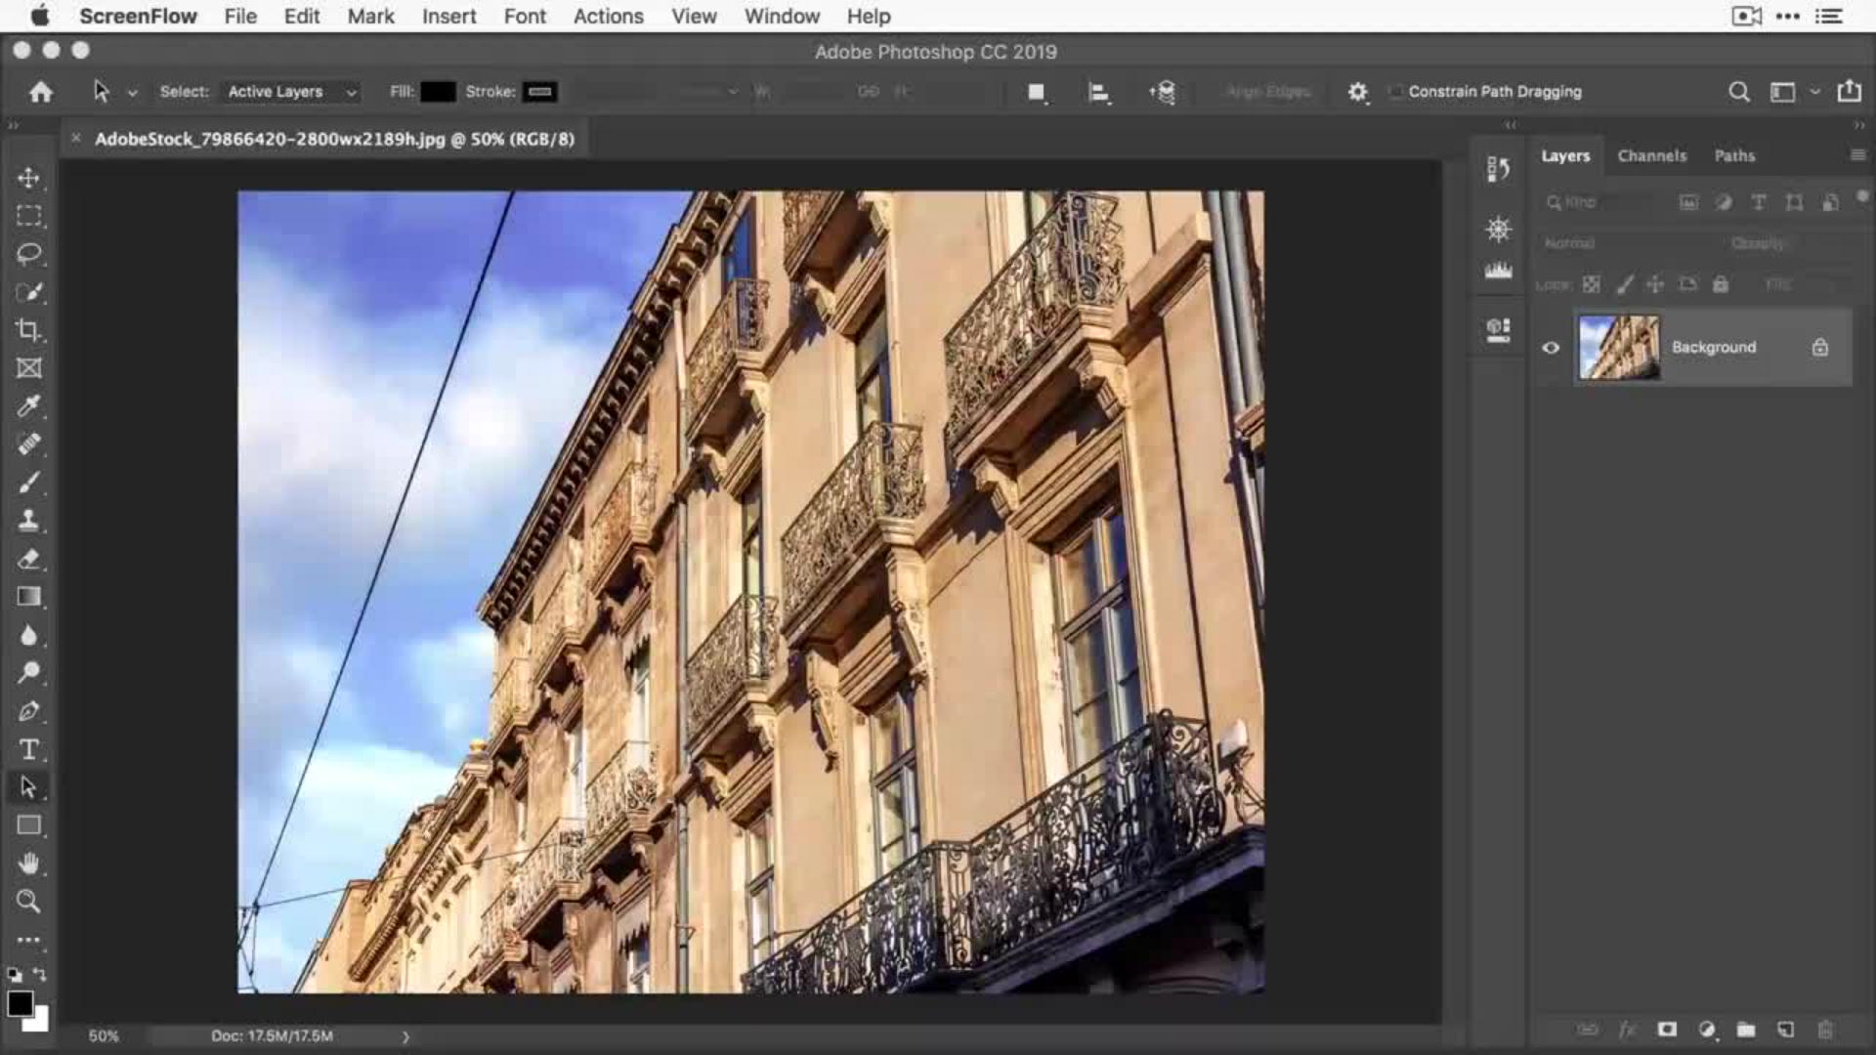
Task: Select the Move tool
Action: 28,178
